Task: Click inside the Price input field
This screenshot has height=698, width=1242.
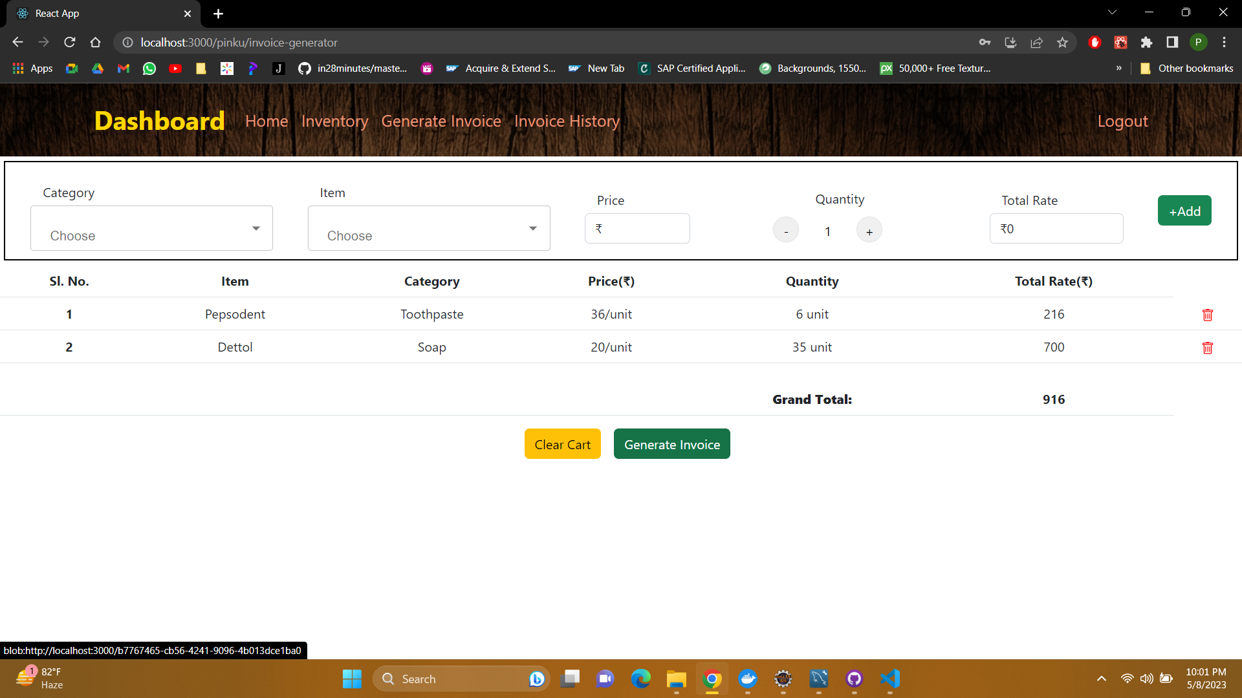Action: pyautogui.click(x=637, y=228)
